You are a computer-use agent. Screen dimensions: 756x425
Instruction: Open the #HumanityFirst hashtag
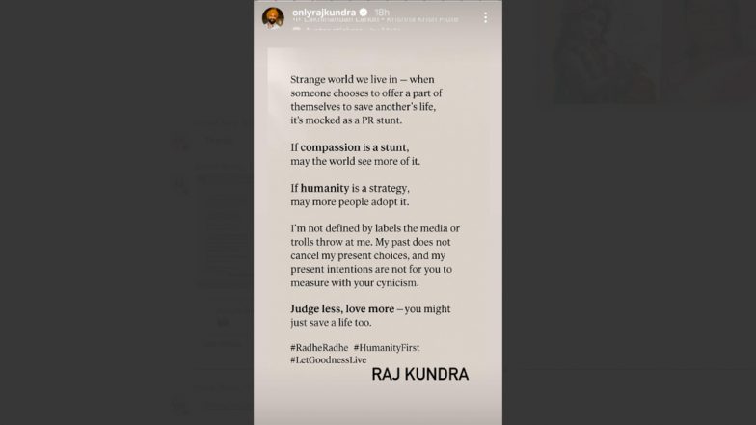click(x=387, y=347)
